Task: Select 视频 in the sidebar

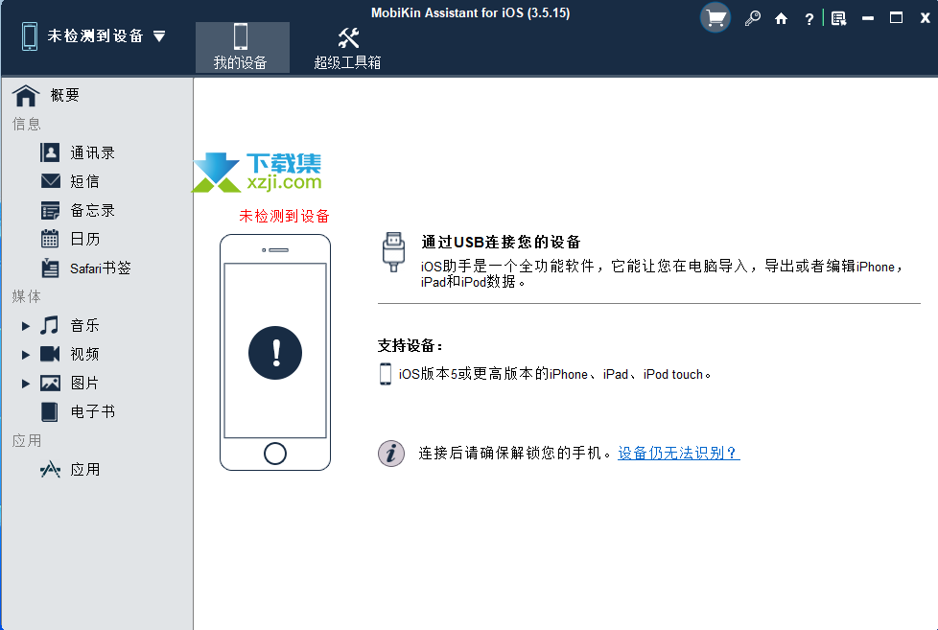Action: [x=84, y=354]
